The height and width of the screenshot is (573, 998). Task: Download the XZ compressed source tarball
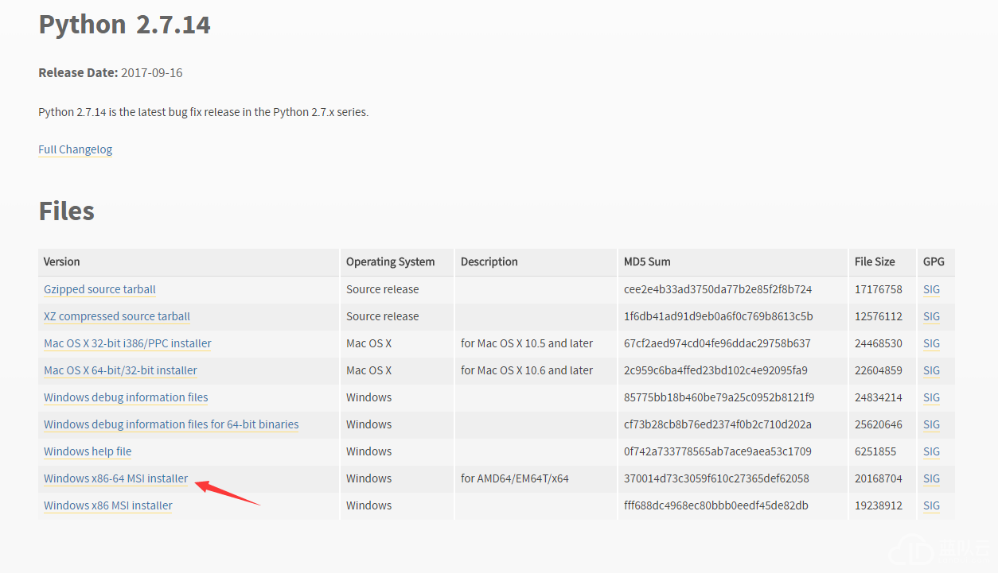[117, 316]
